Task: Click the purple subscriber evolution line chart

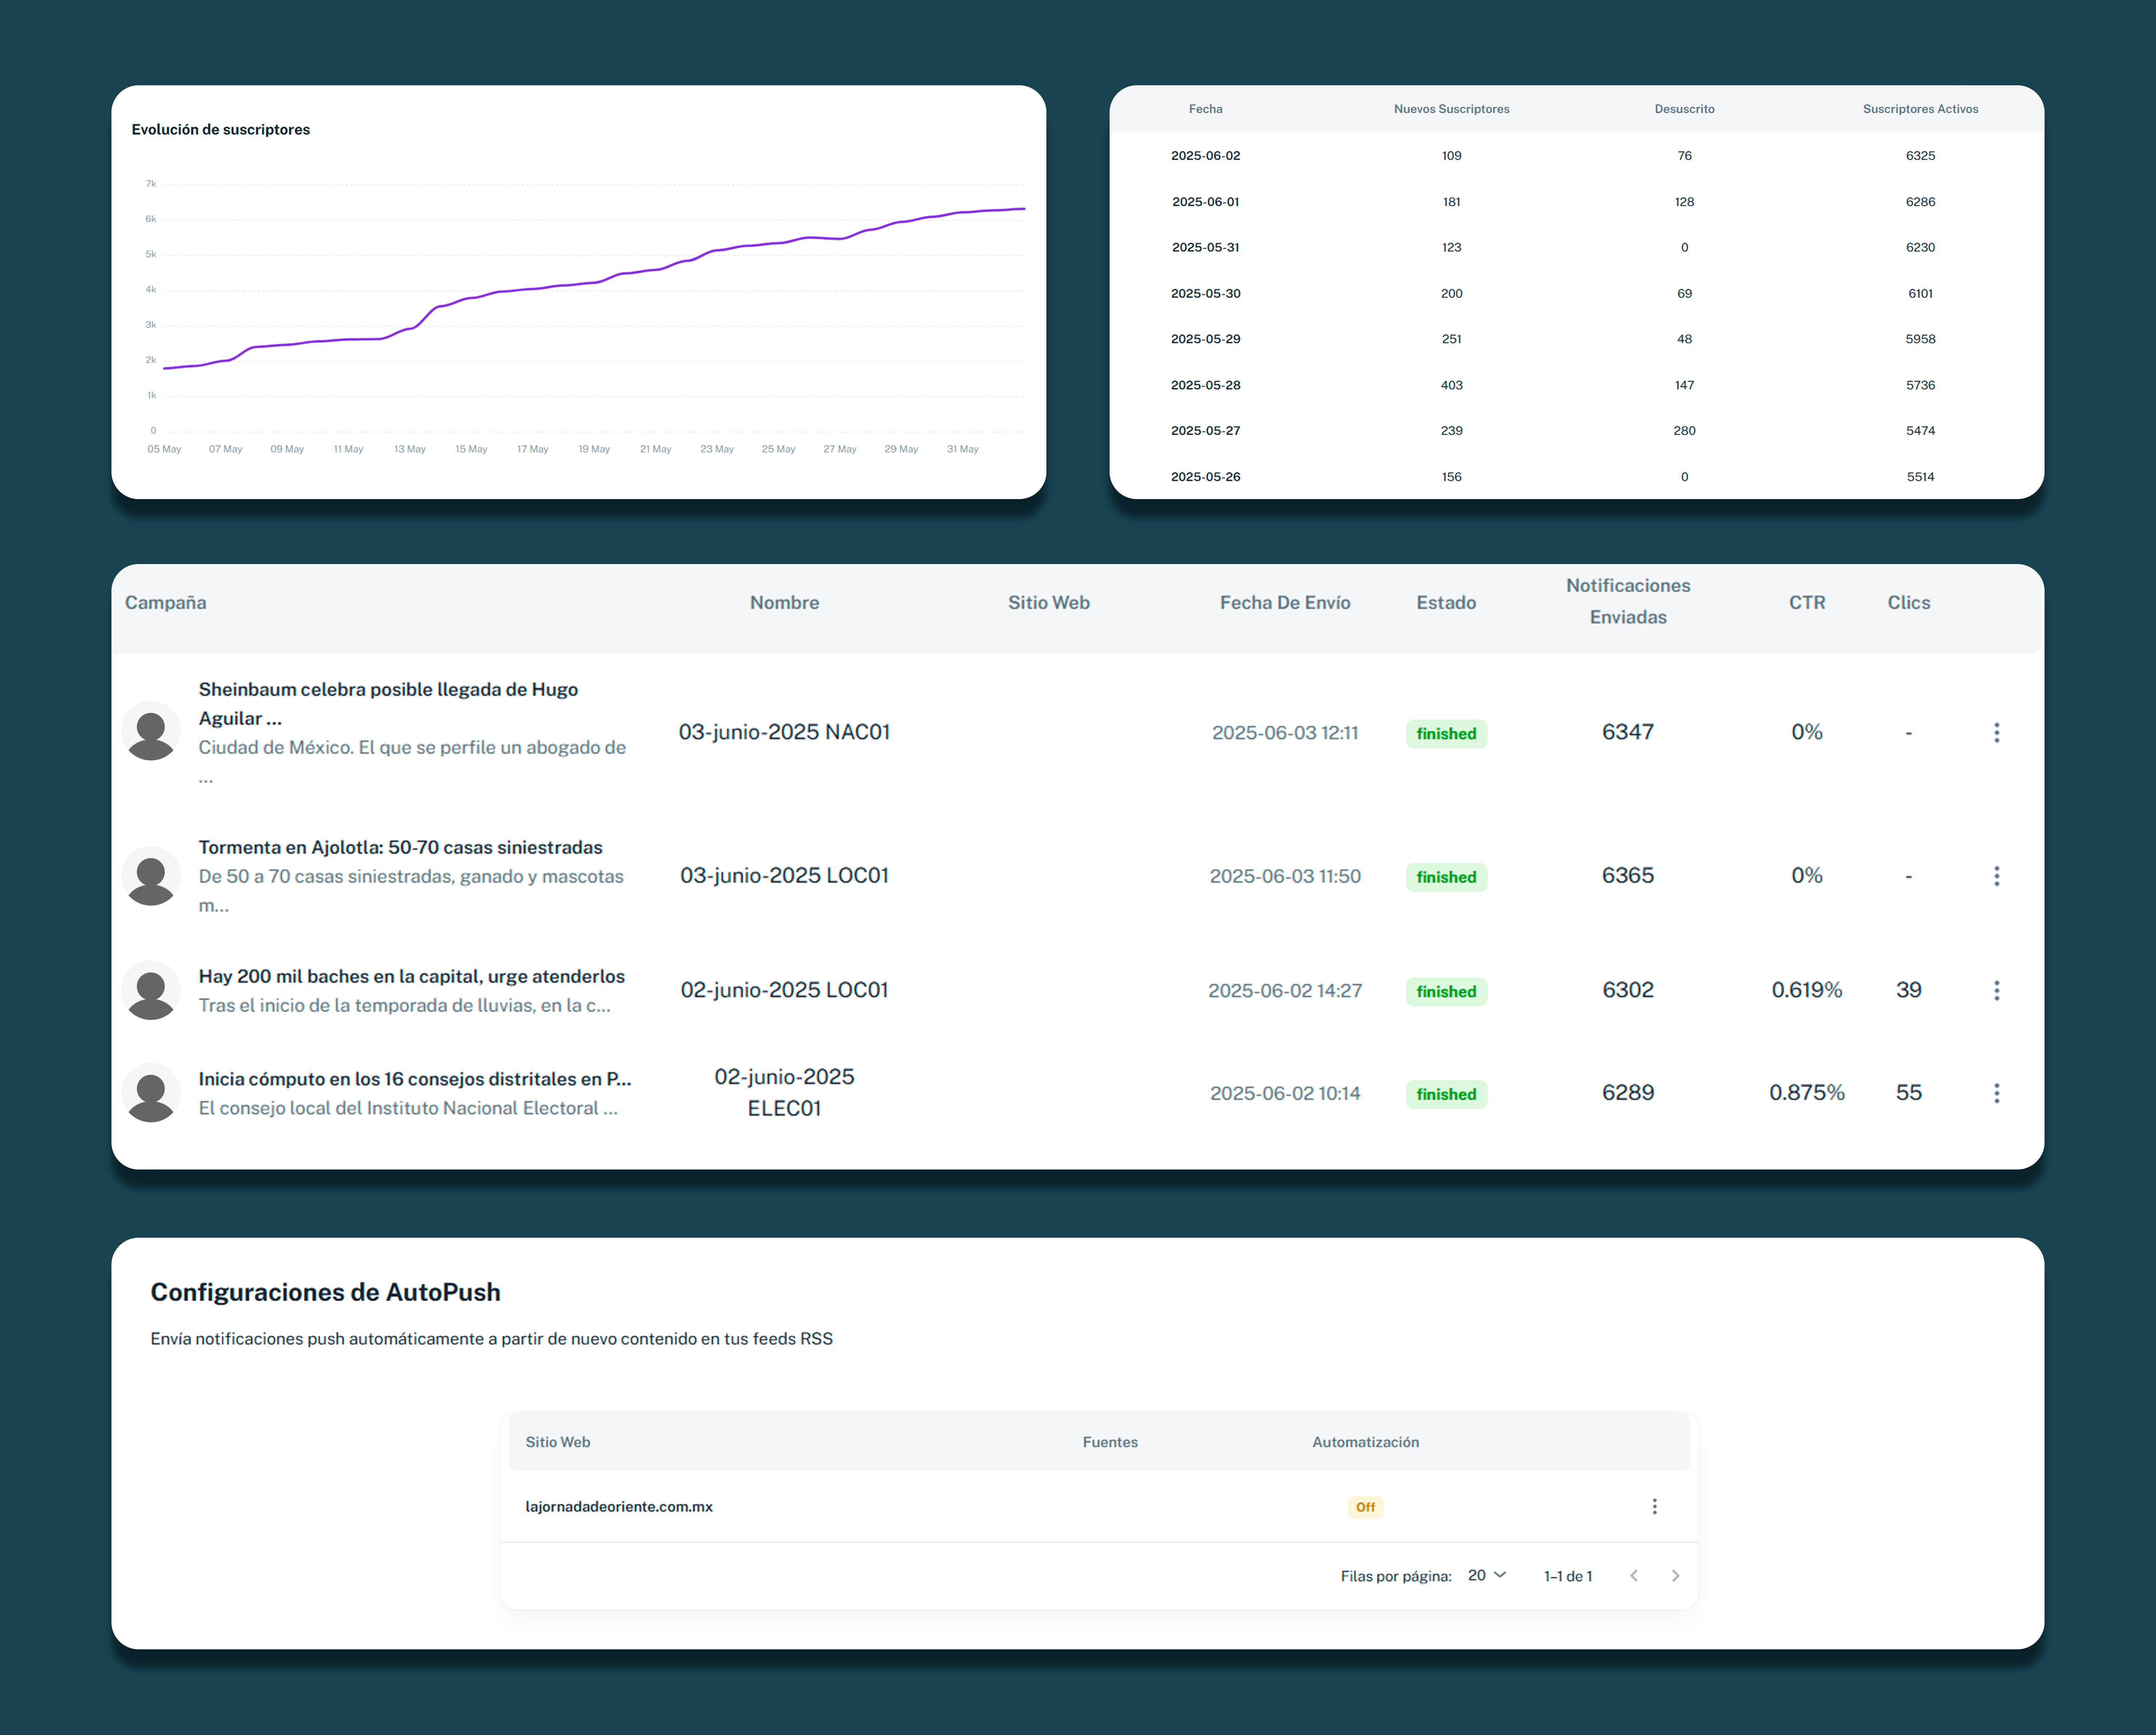Action: 594,289
